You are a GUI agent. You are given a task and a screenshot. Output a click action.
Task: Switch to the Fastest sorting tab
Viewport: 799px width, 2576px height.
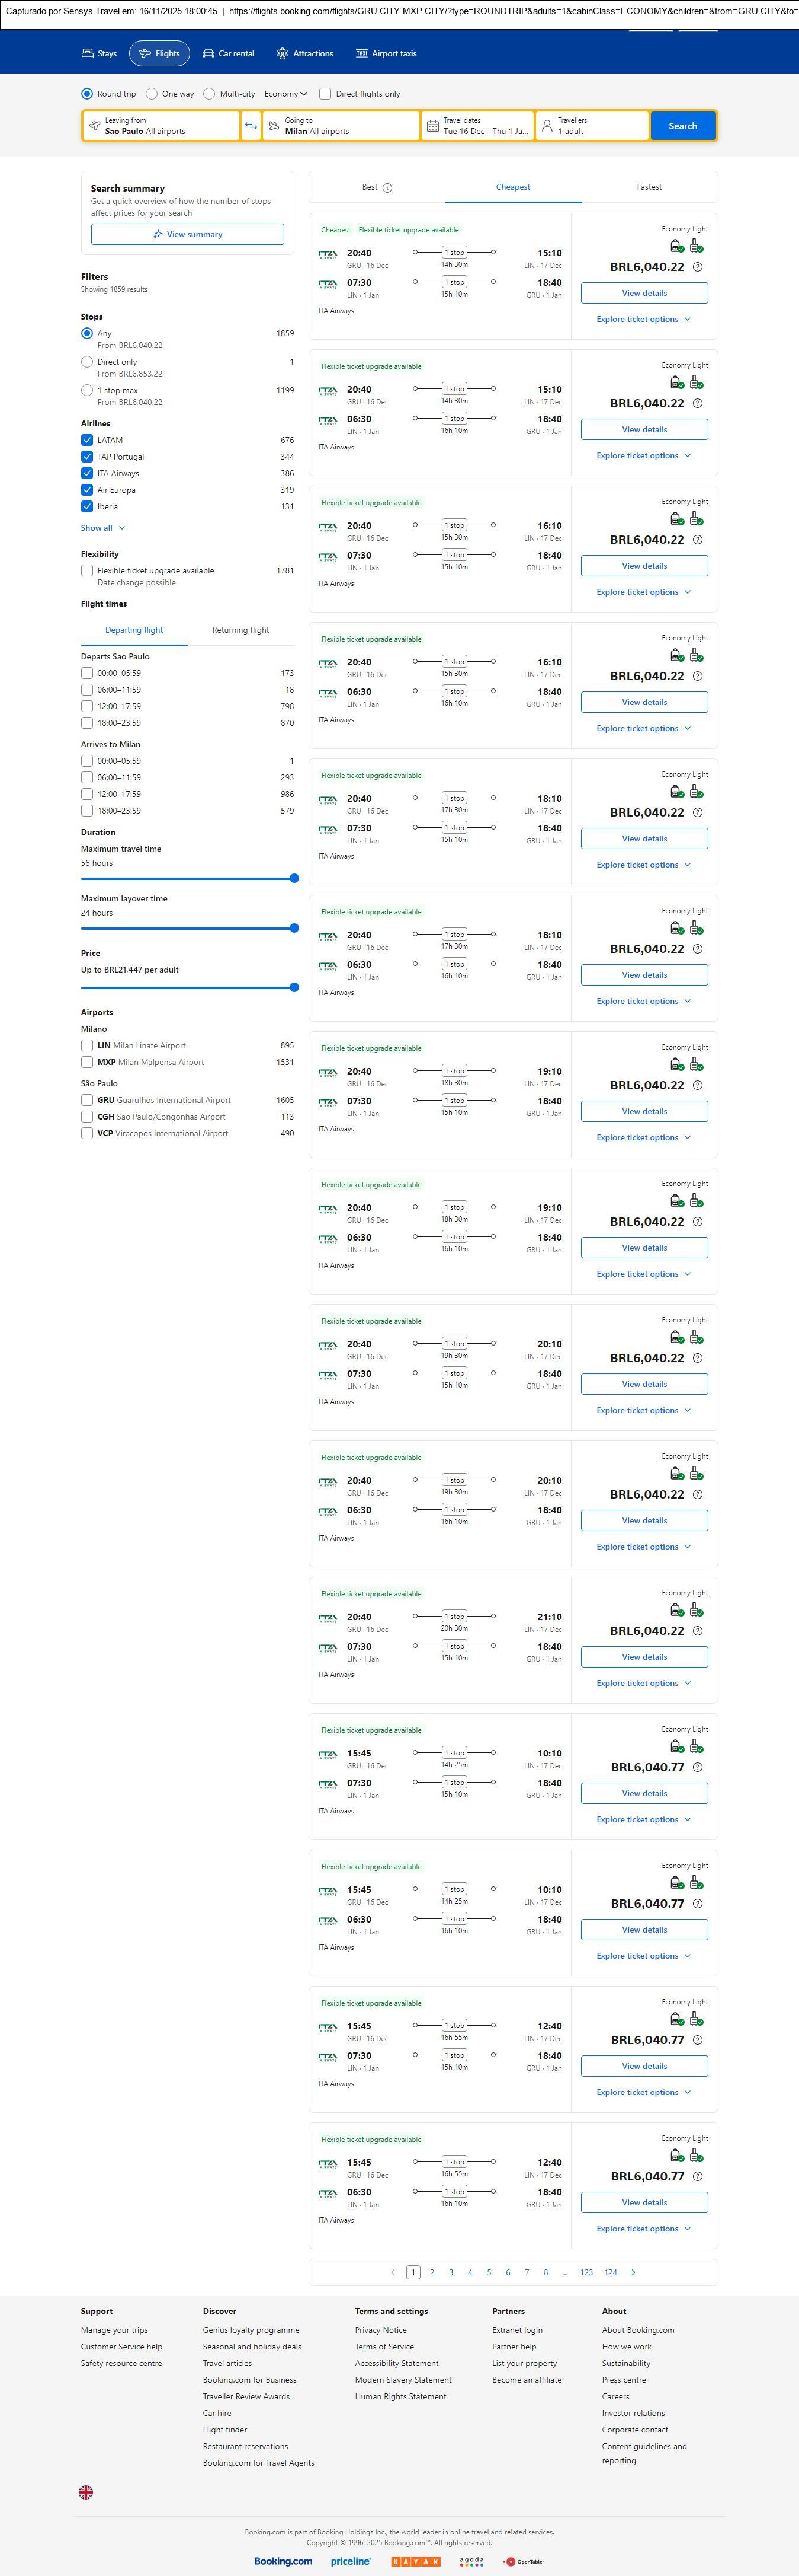pos(649,187)
